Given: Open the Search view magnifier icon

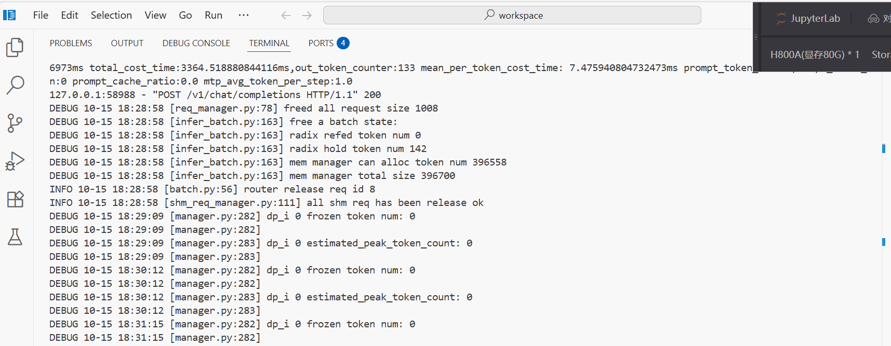Looking at the screenshot, I should click(x=15, y=85).
